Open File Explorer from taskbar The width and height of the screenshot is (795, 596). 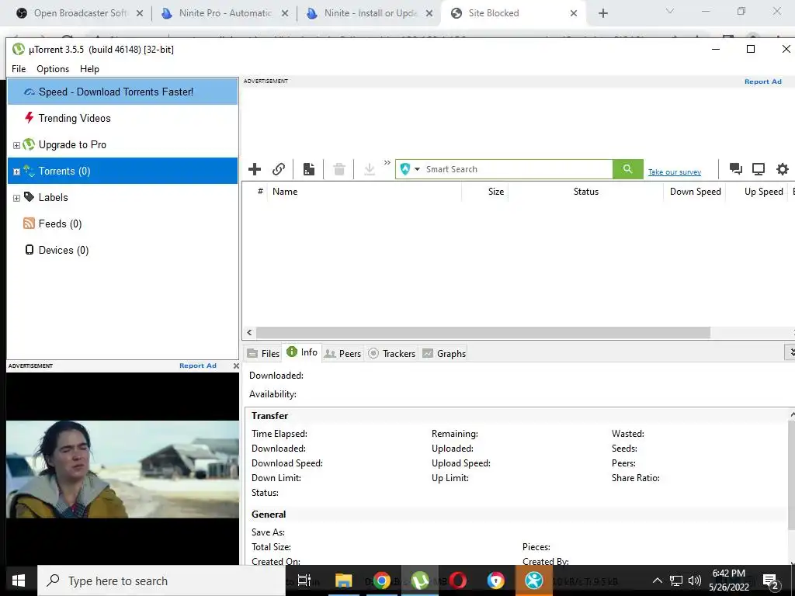click(x=343, y=580)
